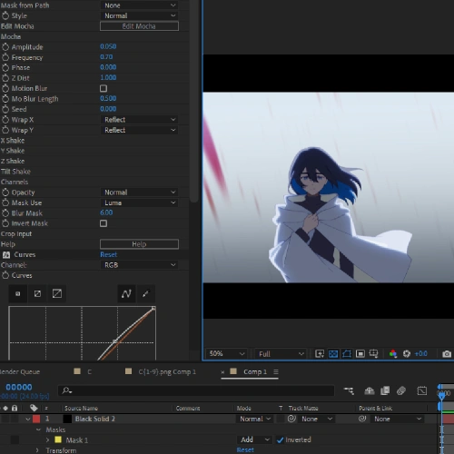Click the Seed stopwatch icon
The width and height of the screenshot is (454, 454).
point(5,109)
